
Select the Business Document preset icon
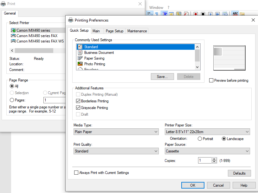click(80, 53)
